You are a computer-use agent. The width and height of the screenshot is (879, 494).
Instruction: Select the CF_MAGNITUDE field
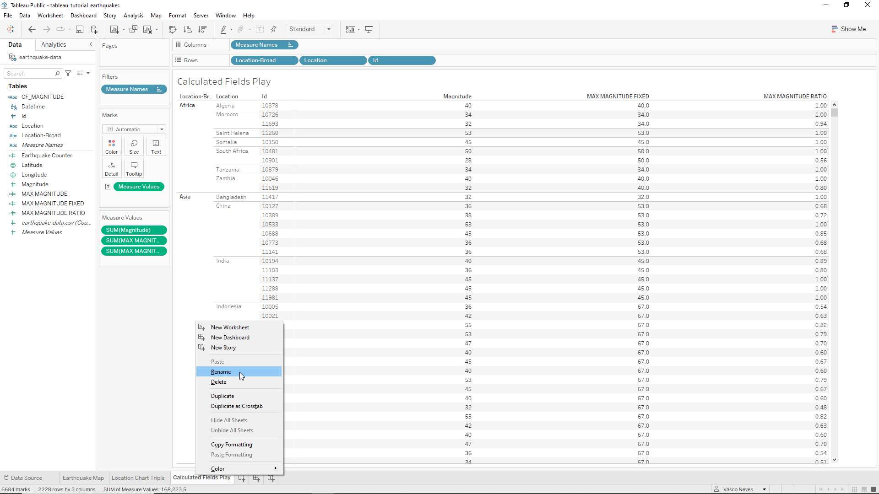pos(43,97)
